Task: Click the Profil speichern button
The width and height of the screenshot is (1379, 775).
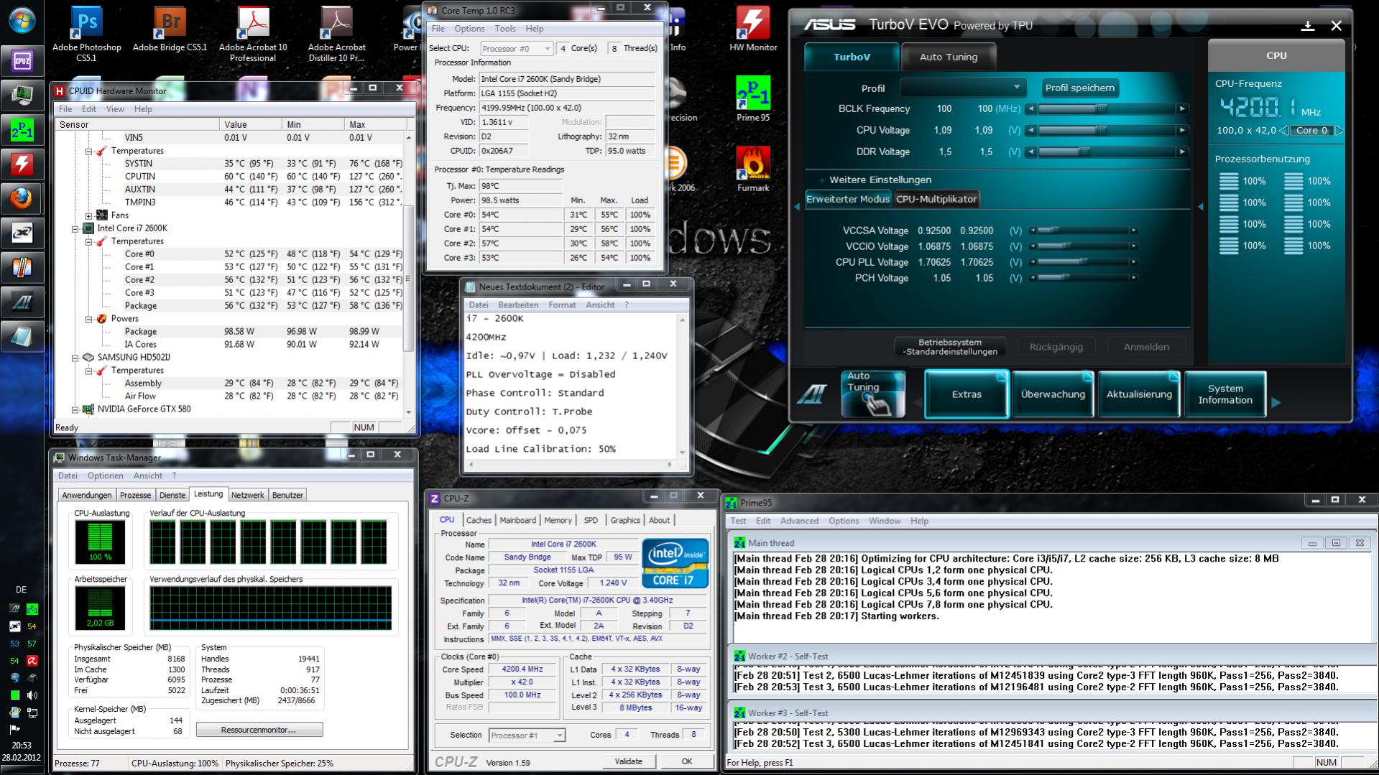Action: pos(1080,88)
